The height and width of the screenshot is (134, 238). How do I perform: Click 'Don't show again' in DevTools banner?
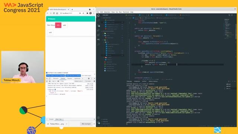(86, 76)
